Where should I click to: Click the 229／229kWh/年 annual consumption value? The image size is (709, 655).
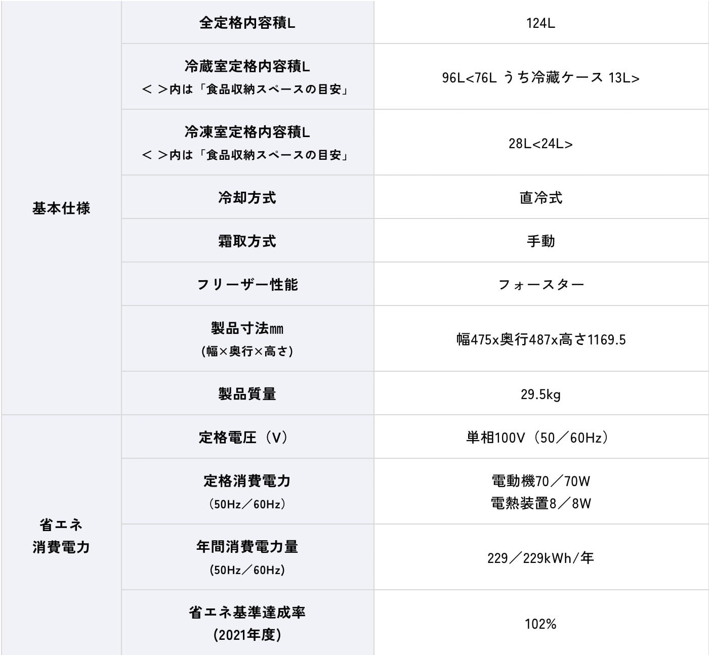pos(540,558)
